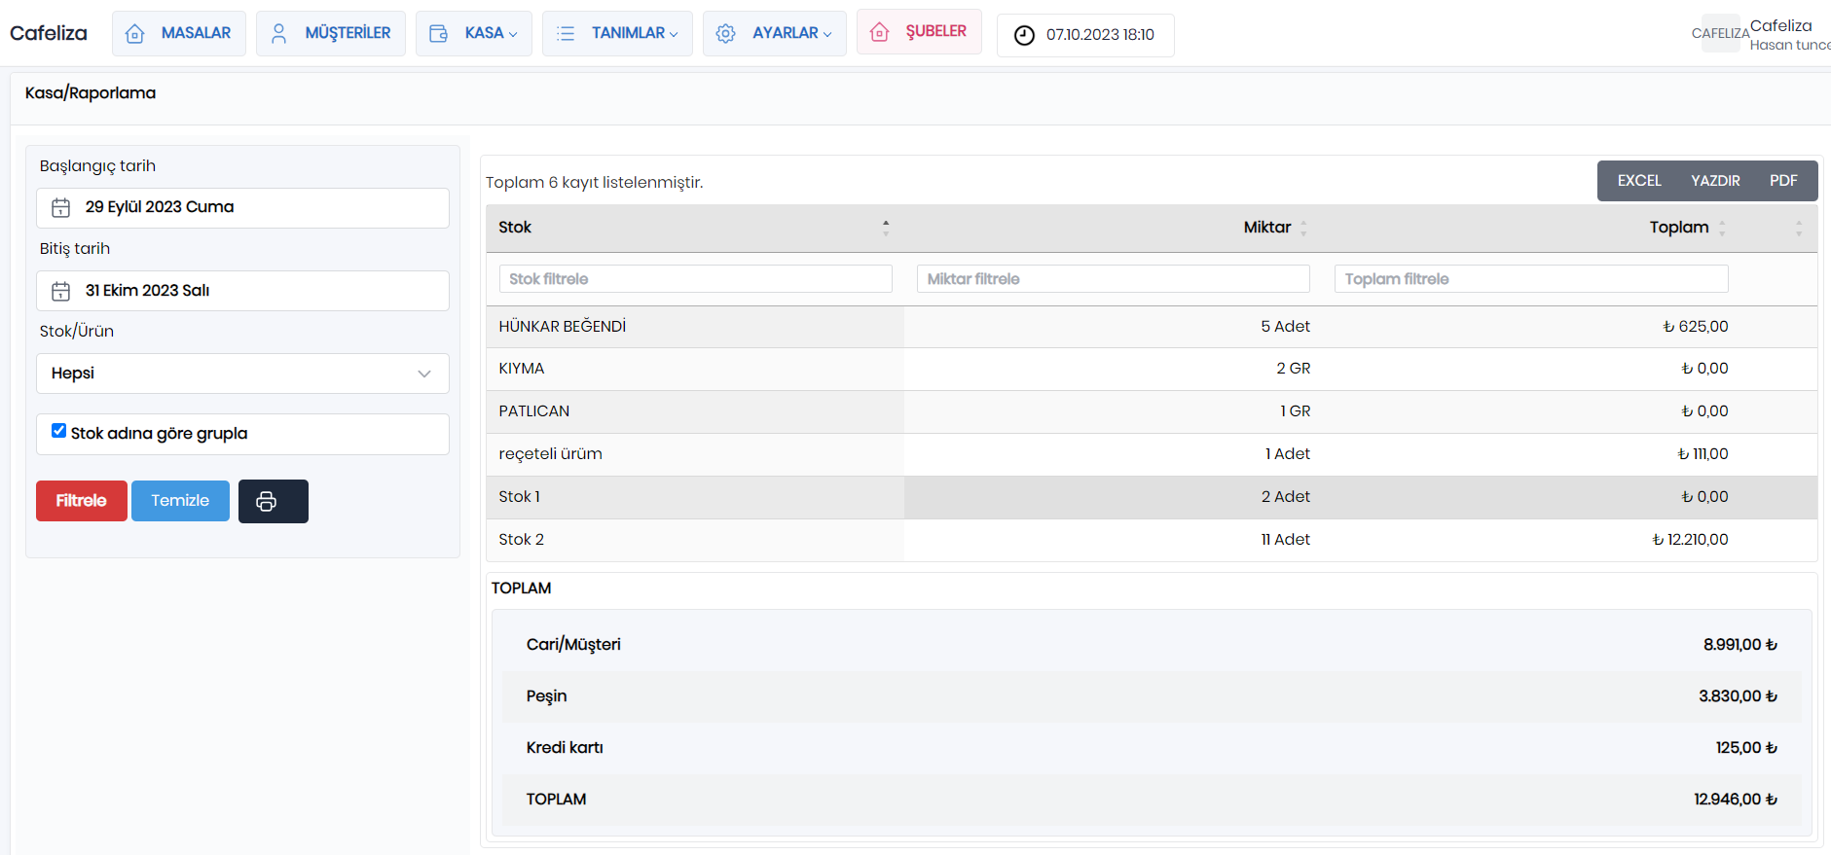Click the blue Temizle button
Screen dimensions: 1831x855
(180, 501)
